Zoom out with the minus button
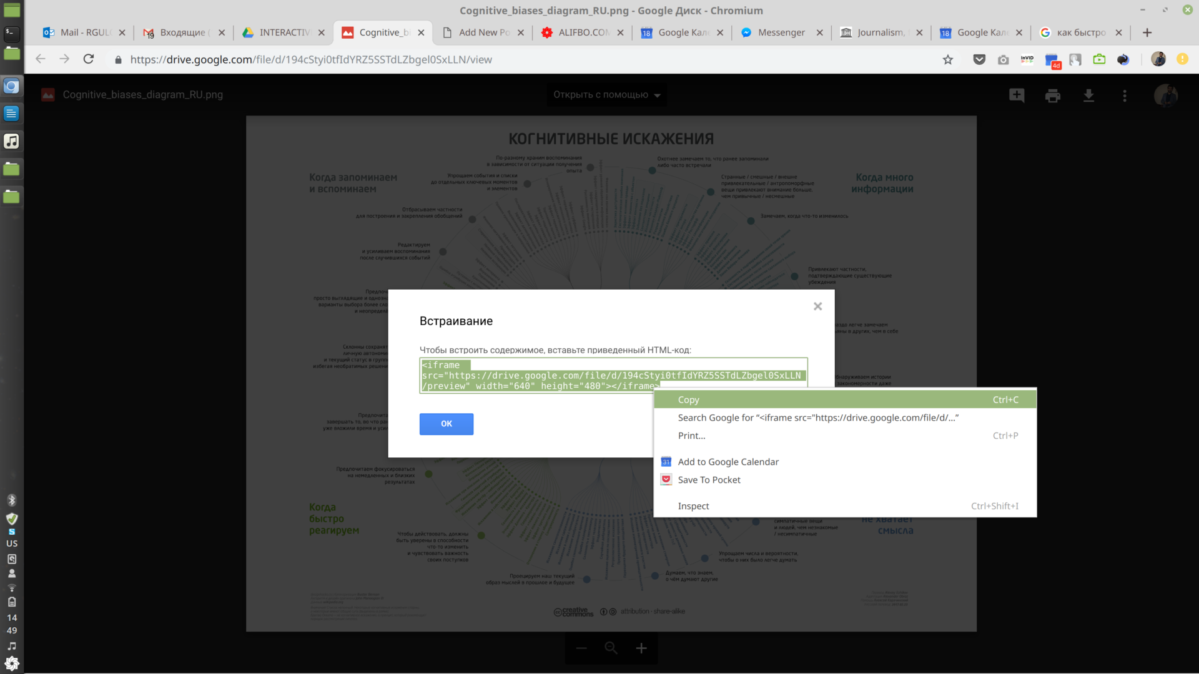Image resolution: width=1199 pixels, height=674 pixels. coord(581,648)
